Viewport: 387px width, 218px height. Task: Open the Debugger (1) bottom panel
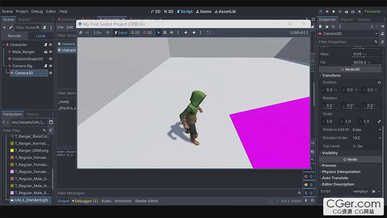click(x=85, y=201)
